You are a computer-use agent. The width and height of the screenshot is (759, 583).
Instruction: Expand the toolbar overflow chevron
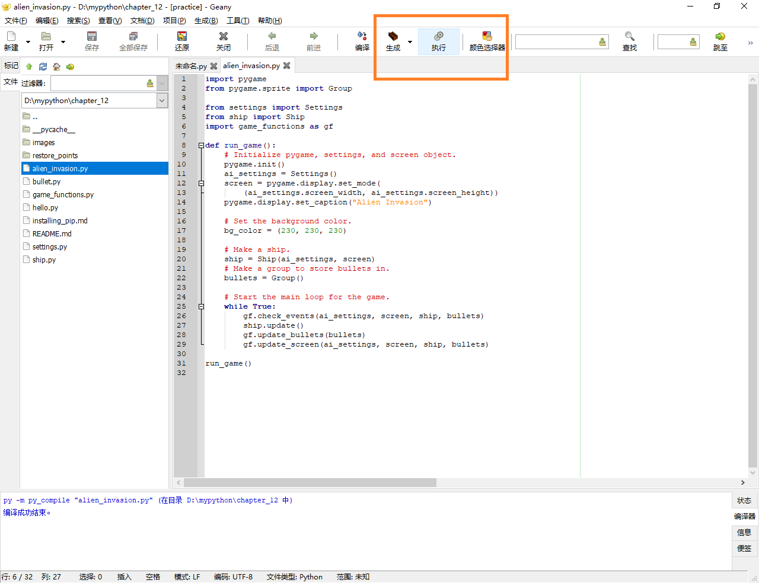750,43
